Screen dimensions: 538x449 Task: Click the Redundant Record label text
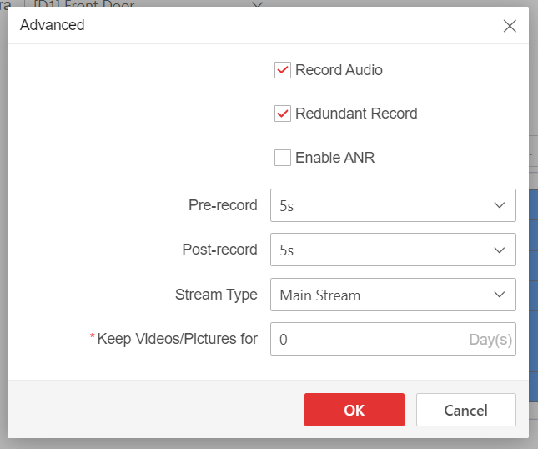click(x=356, y=114)
